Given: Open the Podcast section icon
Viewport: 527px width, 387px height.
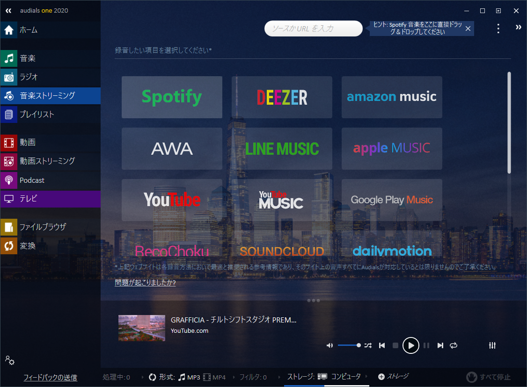Looking at the screenshot, I should click(x=9, y=180).
